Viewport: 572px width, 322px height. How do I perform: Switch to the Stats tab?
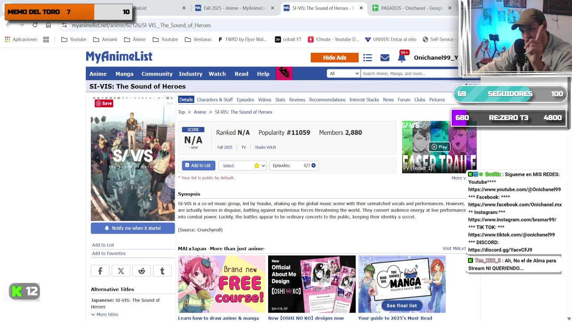pyautogui.click(x=280, y=100)
